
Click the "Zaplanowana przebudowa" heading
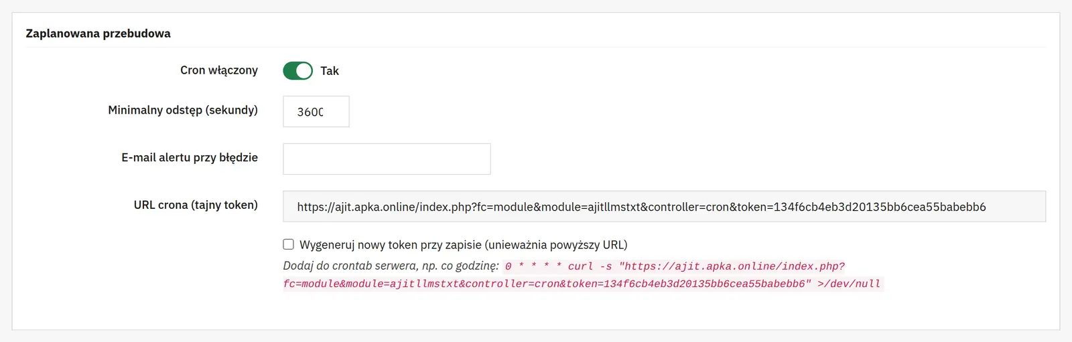point(98,33)
